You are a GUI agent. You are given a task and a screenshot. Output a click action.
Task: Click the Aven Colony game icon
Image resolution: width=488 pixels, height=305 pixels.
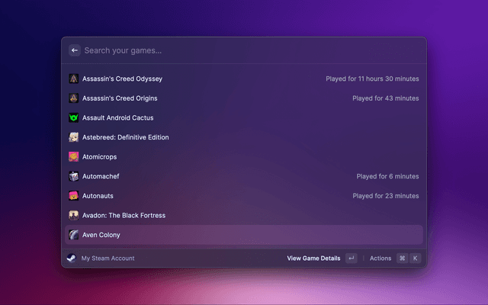tap(74, 235)
